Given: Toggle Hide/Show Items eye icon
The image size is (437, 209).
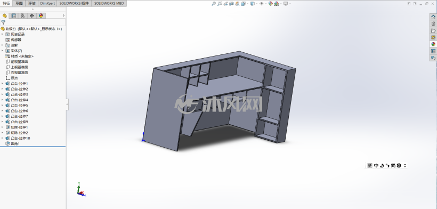Looking at the screenshot, I should (262, 4).
